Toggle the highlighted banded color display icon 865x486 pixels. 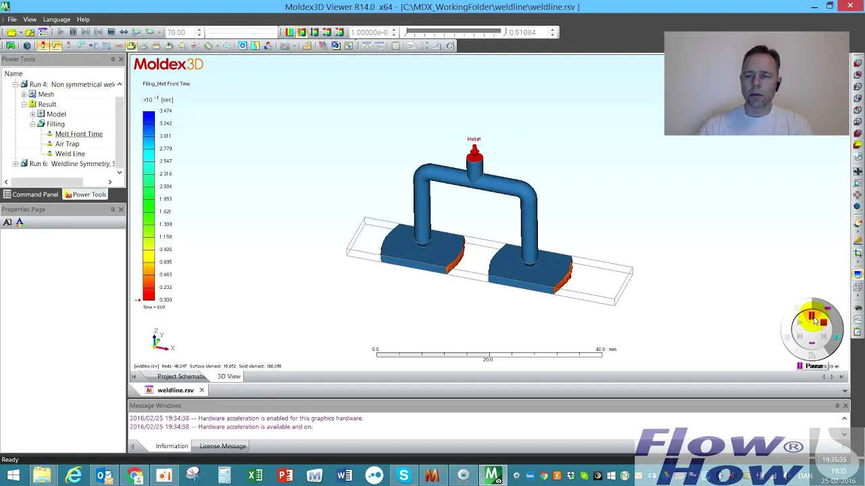[302, 32]
